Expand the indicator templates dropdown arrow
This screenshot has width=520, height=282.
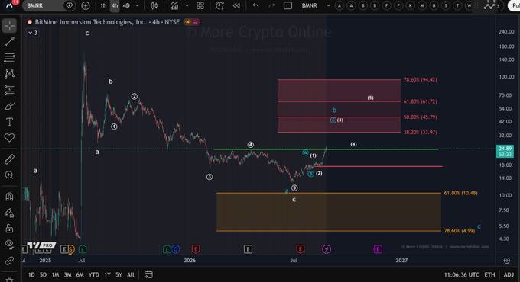click(x=187, y=5)
